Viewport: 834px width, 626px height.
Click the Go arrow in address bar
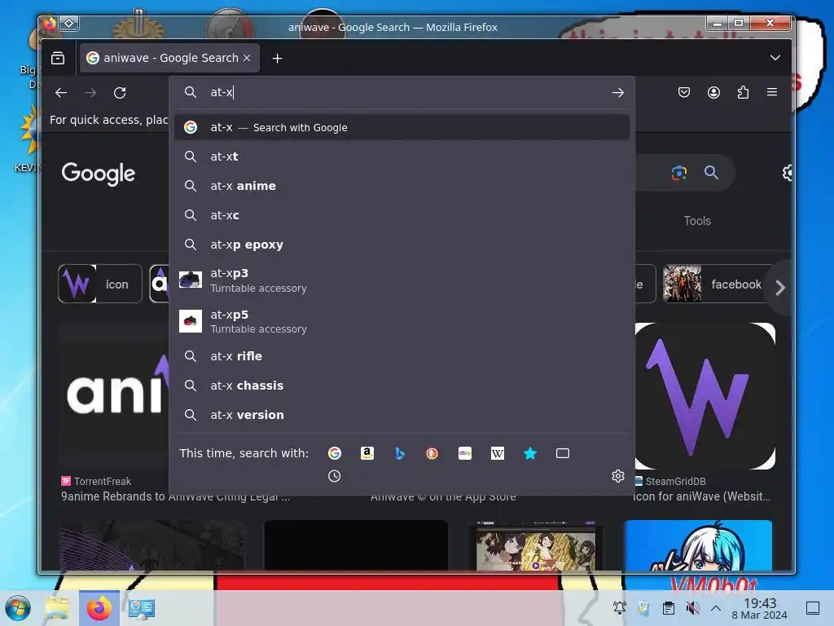617,93
